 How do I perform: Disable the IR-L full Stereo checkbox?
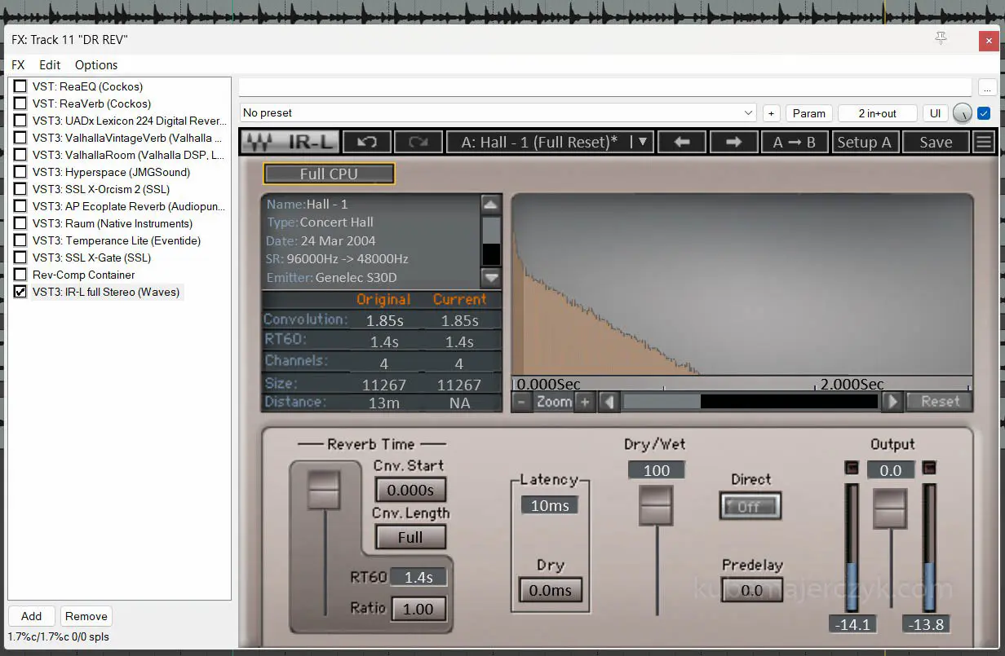pyautogui.click(x=20, y=292)
